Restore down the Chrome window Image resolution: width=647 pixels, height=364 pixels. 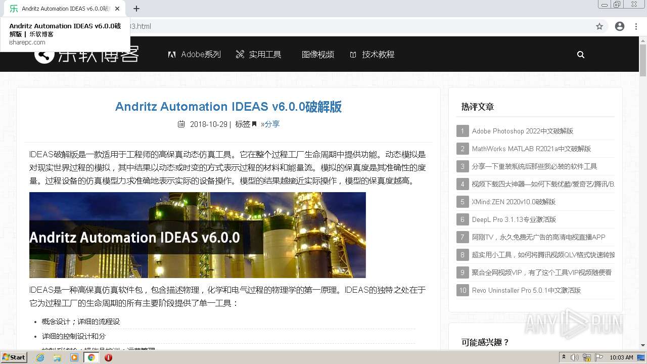coord(617,5)
